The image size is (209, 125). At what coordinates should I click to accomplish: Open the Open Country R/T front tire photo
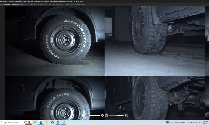coord(55,41)
